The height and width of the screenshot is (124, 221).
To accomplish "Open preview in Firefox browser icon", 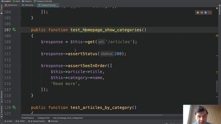I will point(202,13).
